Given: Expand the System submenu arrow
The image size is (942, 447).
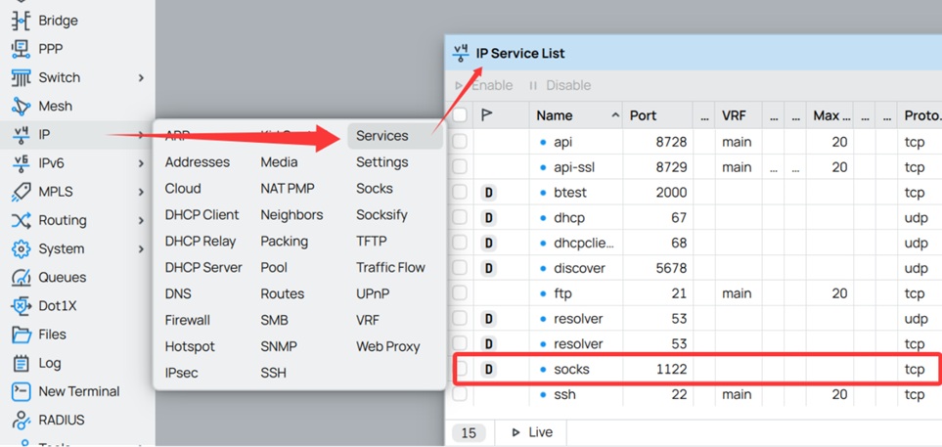Looking at the screenshot, I should coord(141,249).
